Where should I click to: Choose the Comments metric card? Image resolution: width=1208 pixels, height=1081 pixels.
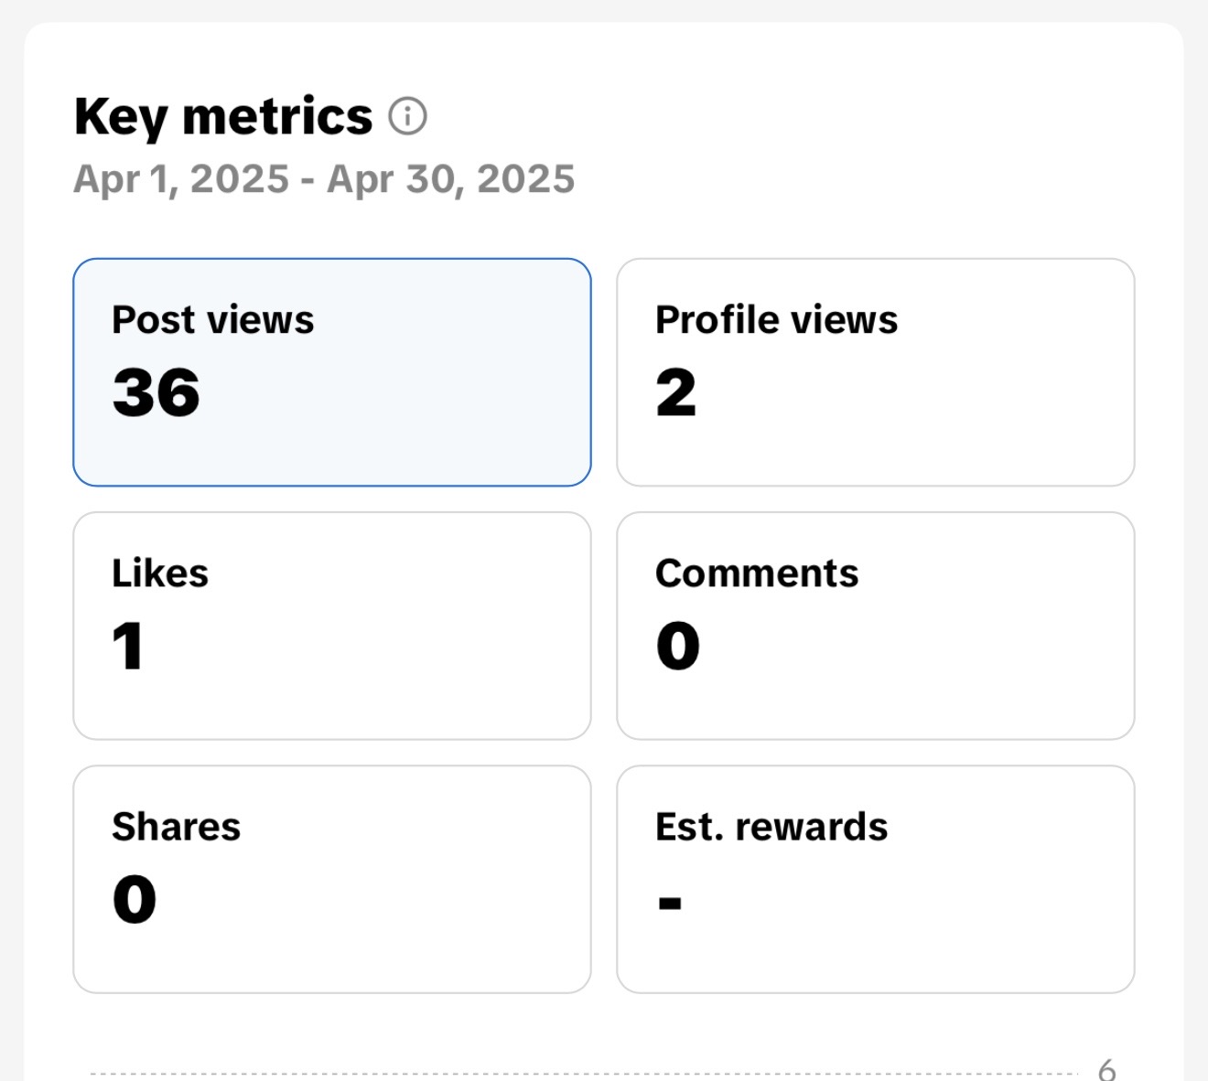[875, 626]
